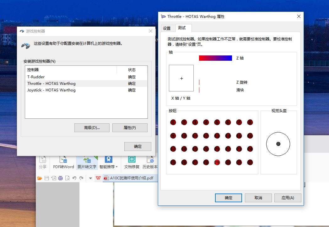Switch to the A10C疣猪杆使用介绍.pdf document tab

tap(130, 178)
